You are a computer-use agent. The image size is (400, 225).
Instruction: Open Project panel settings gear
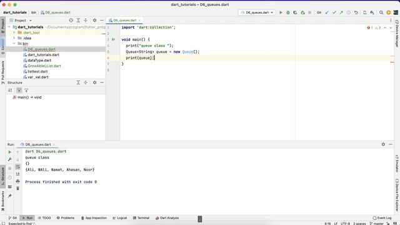coord(94,20)
